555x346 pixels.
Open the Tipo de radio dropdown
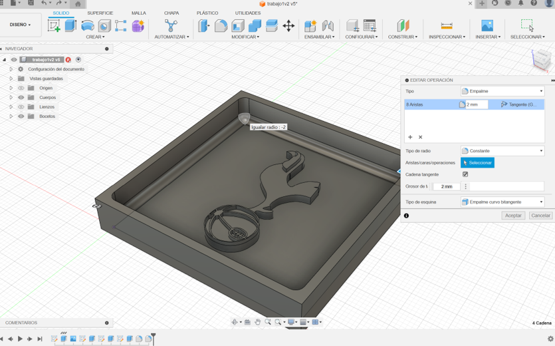point(502,150)
